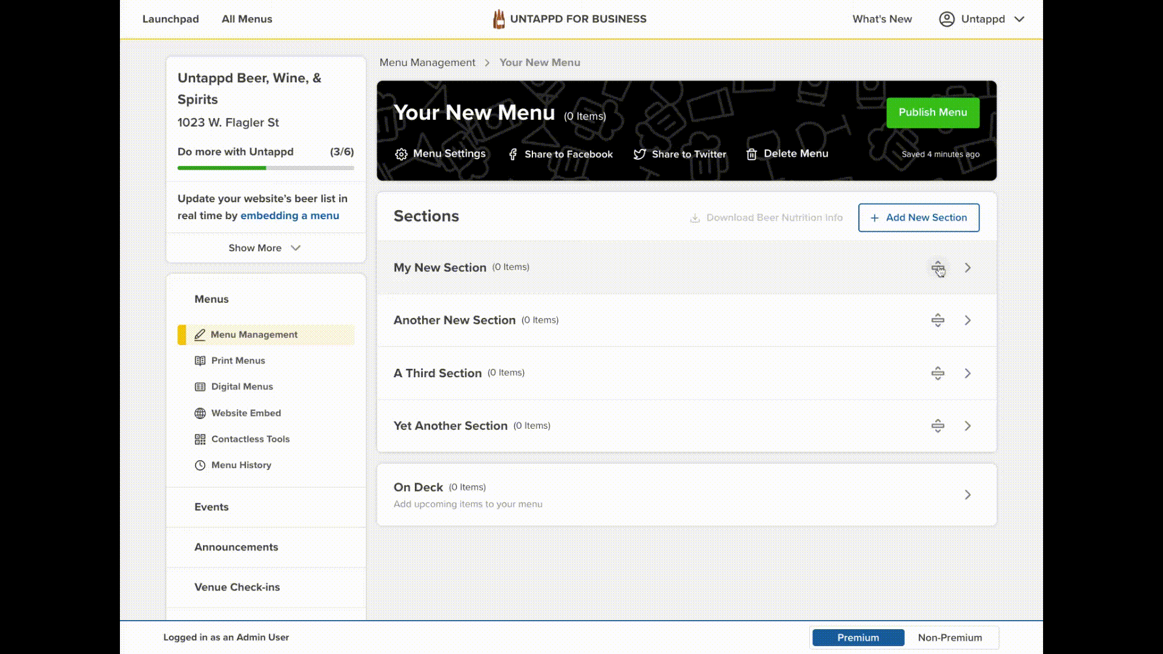Open the Untappd account dropdown
The image size is (1163, 654).
click(x=982, y=19)
